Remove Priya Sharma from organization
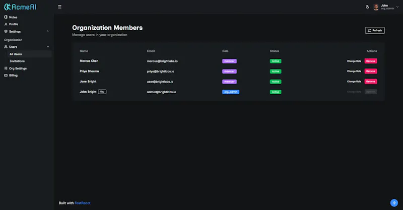Screen dimensions: 403x210 pyautogui.click(x=371, y=71)
